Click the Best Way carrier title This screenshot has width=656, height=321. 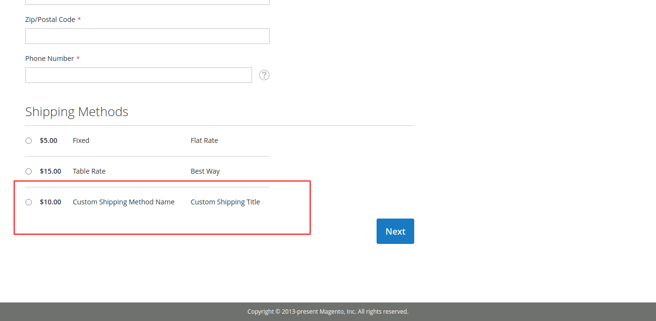tap(205, 171)
